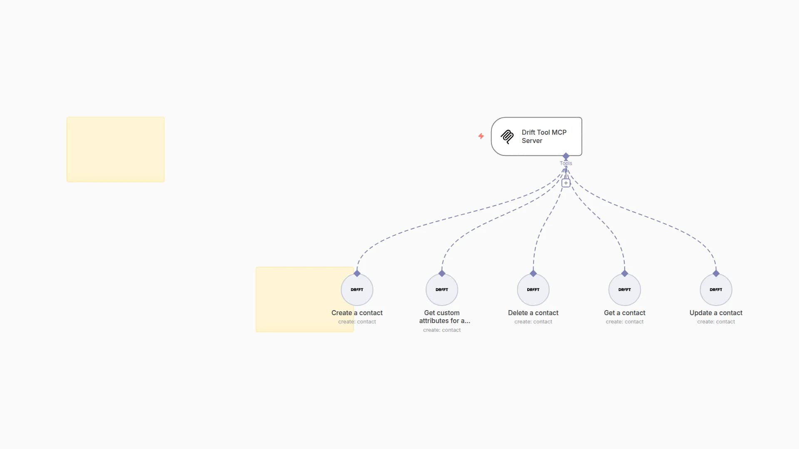The image size is (799, 449).
Task: Select the Update a contact Drift node
Action: tap(716, 290)
